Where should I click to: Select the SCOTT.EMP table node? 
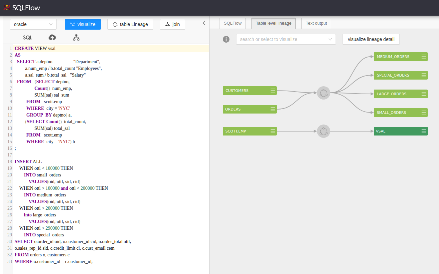tap(250, 131)
